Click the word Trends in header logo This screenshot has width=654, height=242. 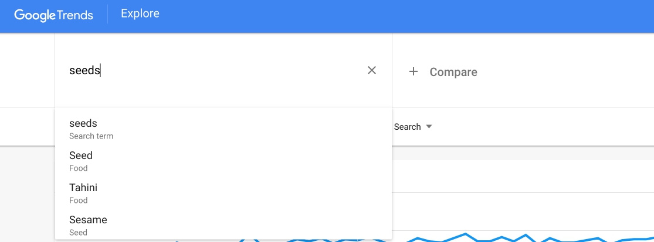[76, 15]
